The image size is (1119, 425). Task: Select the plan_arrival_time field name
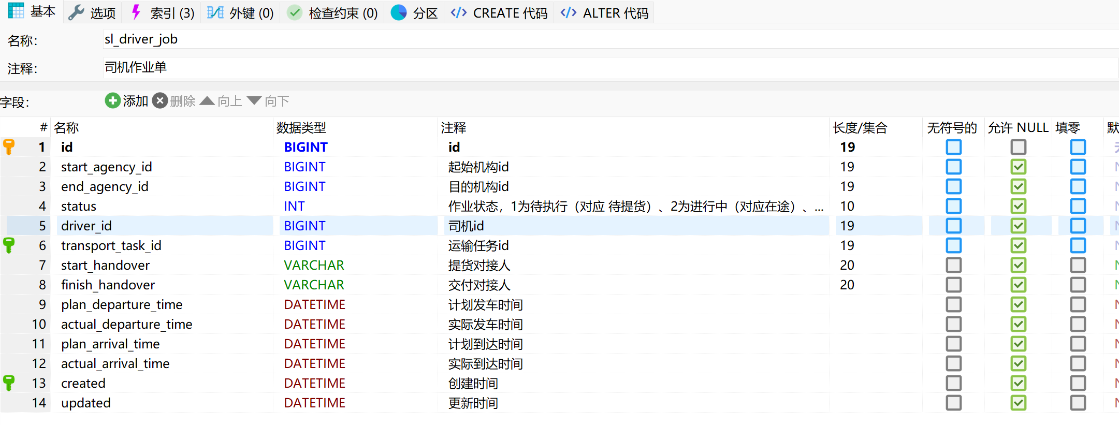point(110,344)
